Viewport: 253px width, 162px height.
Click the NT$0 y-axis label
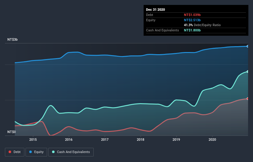coord(11,132)
